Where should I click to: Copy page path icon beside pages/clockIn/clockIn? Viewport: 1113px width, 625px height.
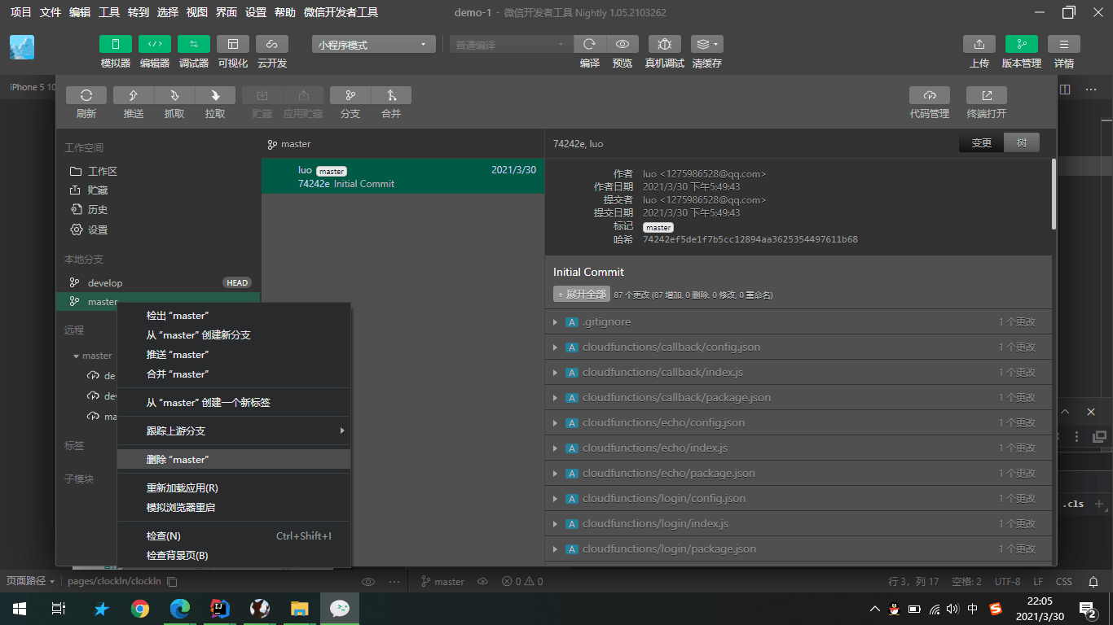[172, 582]
